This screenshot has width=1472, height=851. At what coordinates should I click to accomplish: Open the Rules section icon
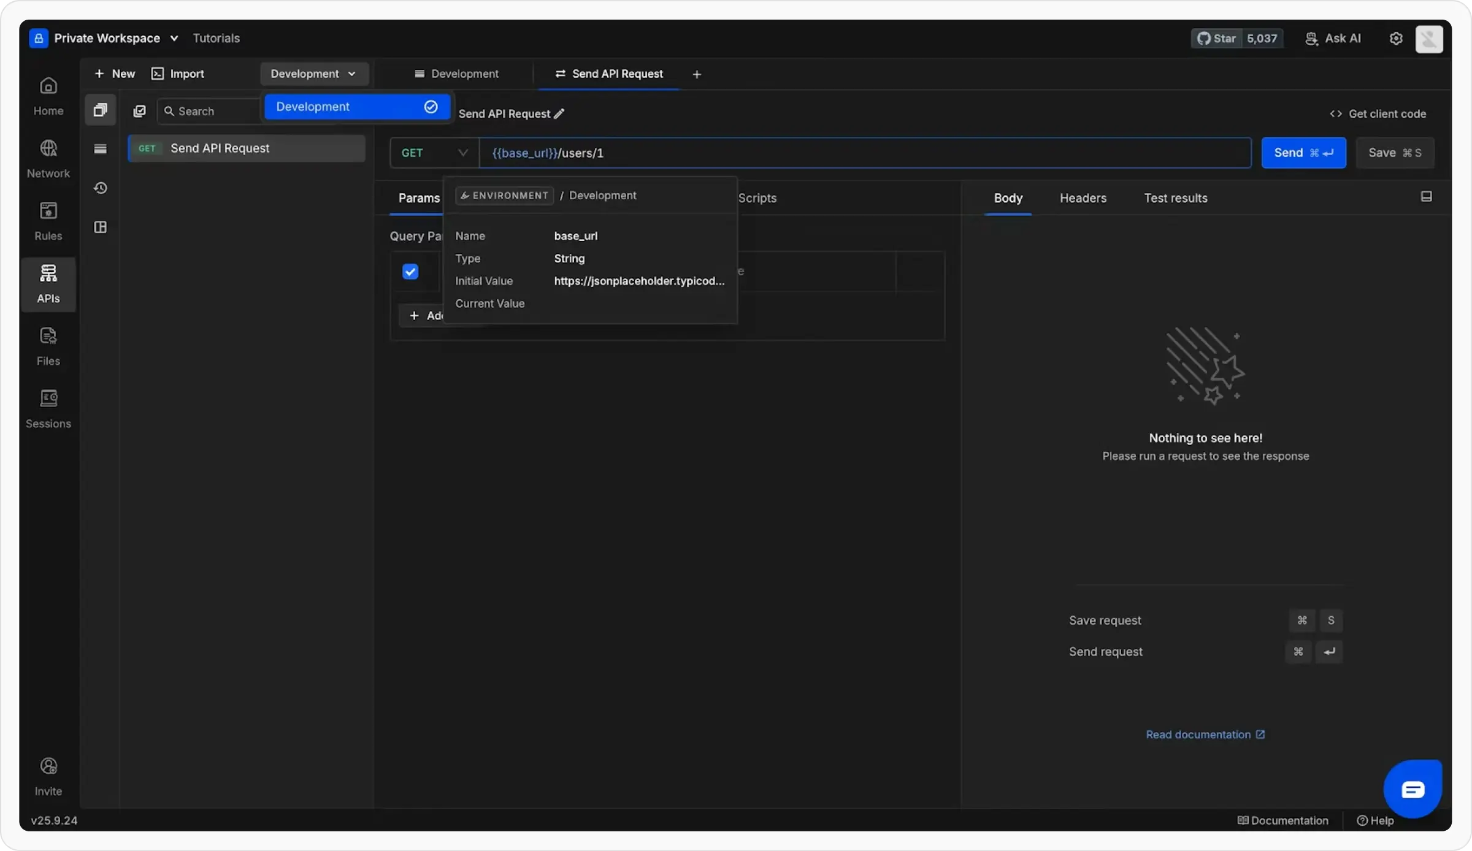(48, 211)
